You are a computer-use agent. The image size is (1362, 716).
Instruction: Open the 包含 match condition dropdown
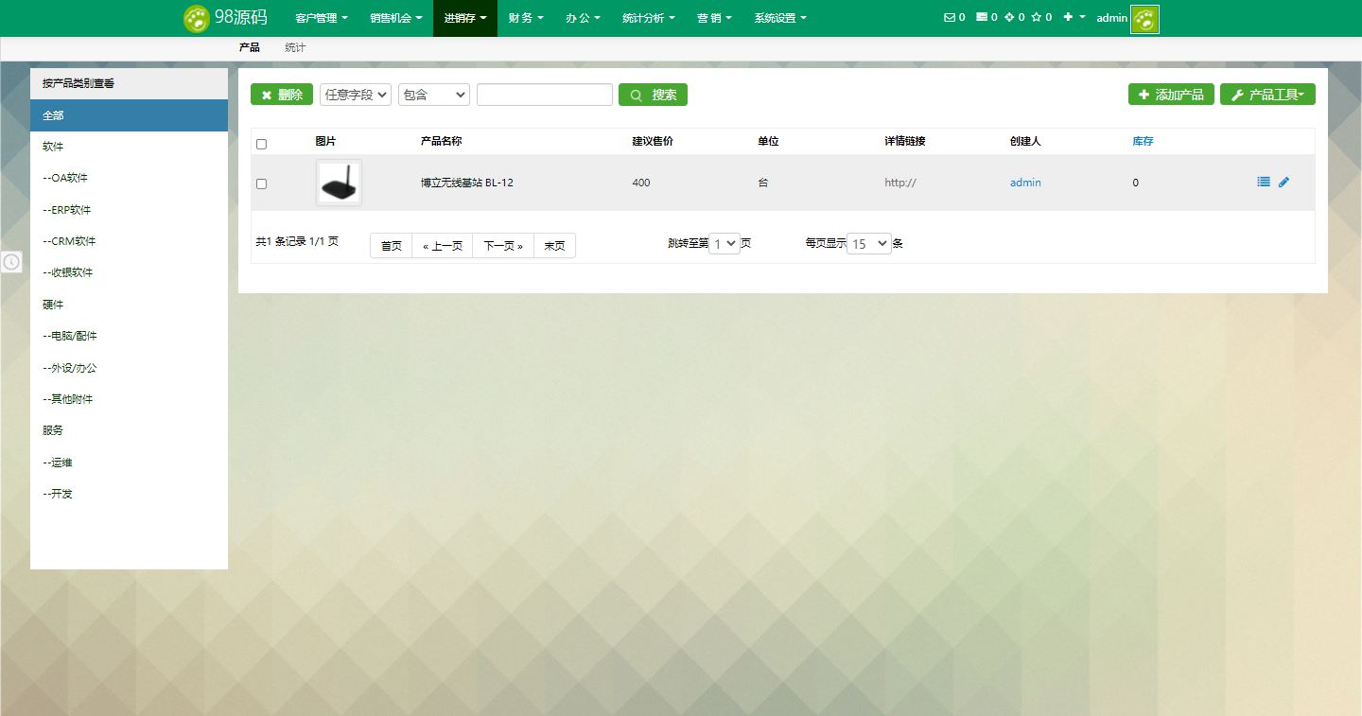point(433,94)
